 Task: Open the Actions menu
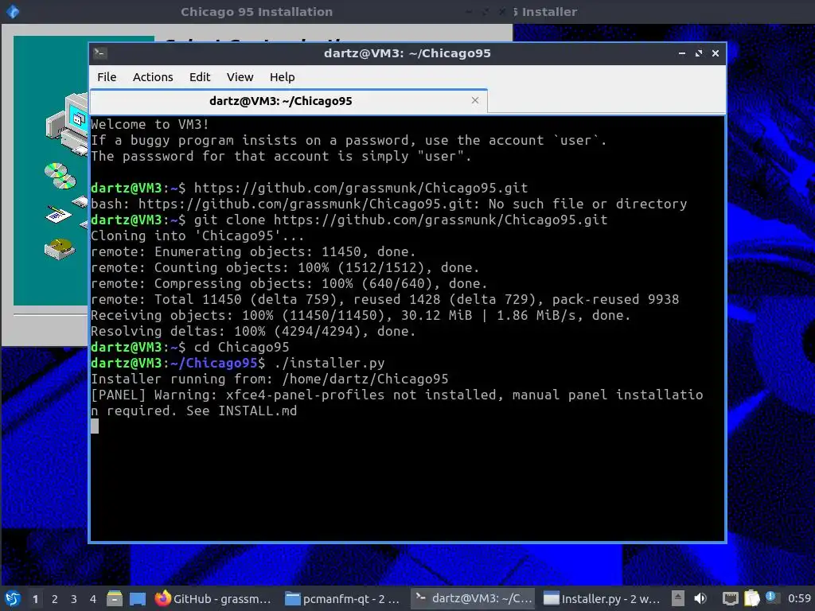tap(153, 77)
